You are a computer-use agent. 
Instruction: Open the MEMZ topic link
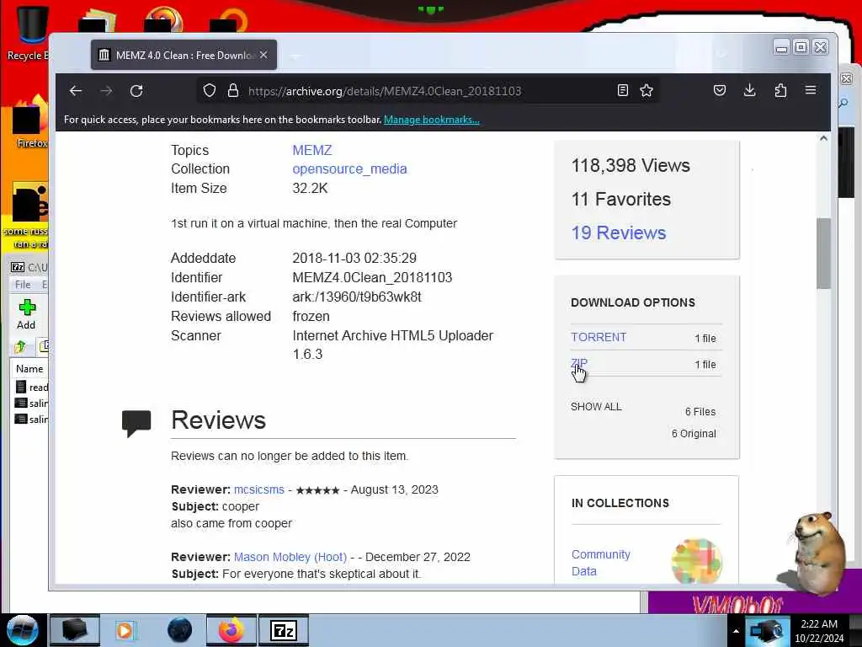coord(312,150)
